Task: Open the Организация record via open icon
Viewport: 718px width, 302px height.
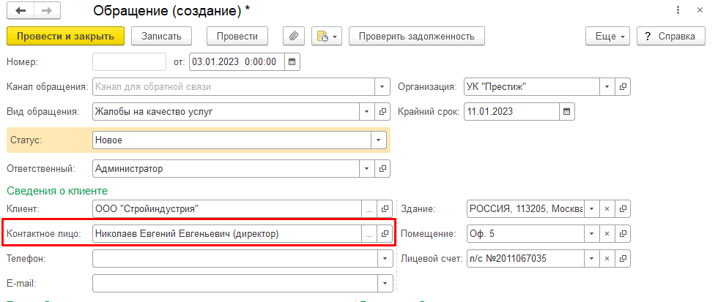Action: tap(623, 87)
